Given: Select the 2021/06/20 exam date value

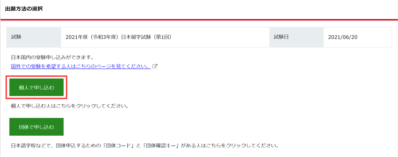Looking at the screenshot, I should [x=343, y=37].
